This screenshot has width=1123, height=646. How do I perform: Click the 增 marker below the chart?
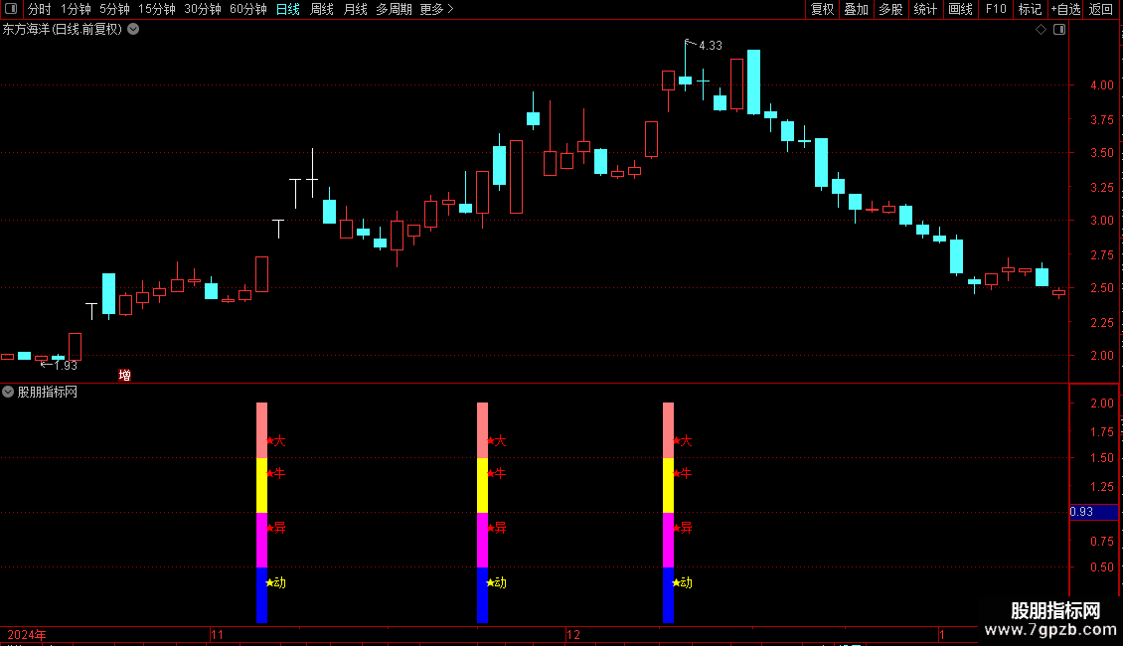tap(124, 376)
